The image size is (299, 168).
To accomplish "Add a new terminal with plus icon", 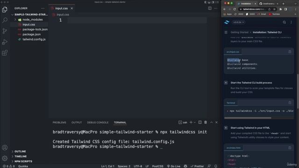I will point(191,122).
